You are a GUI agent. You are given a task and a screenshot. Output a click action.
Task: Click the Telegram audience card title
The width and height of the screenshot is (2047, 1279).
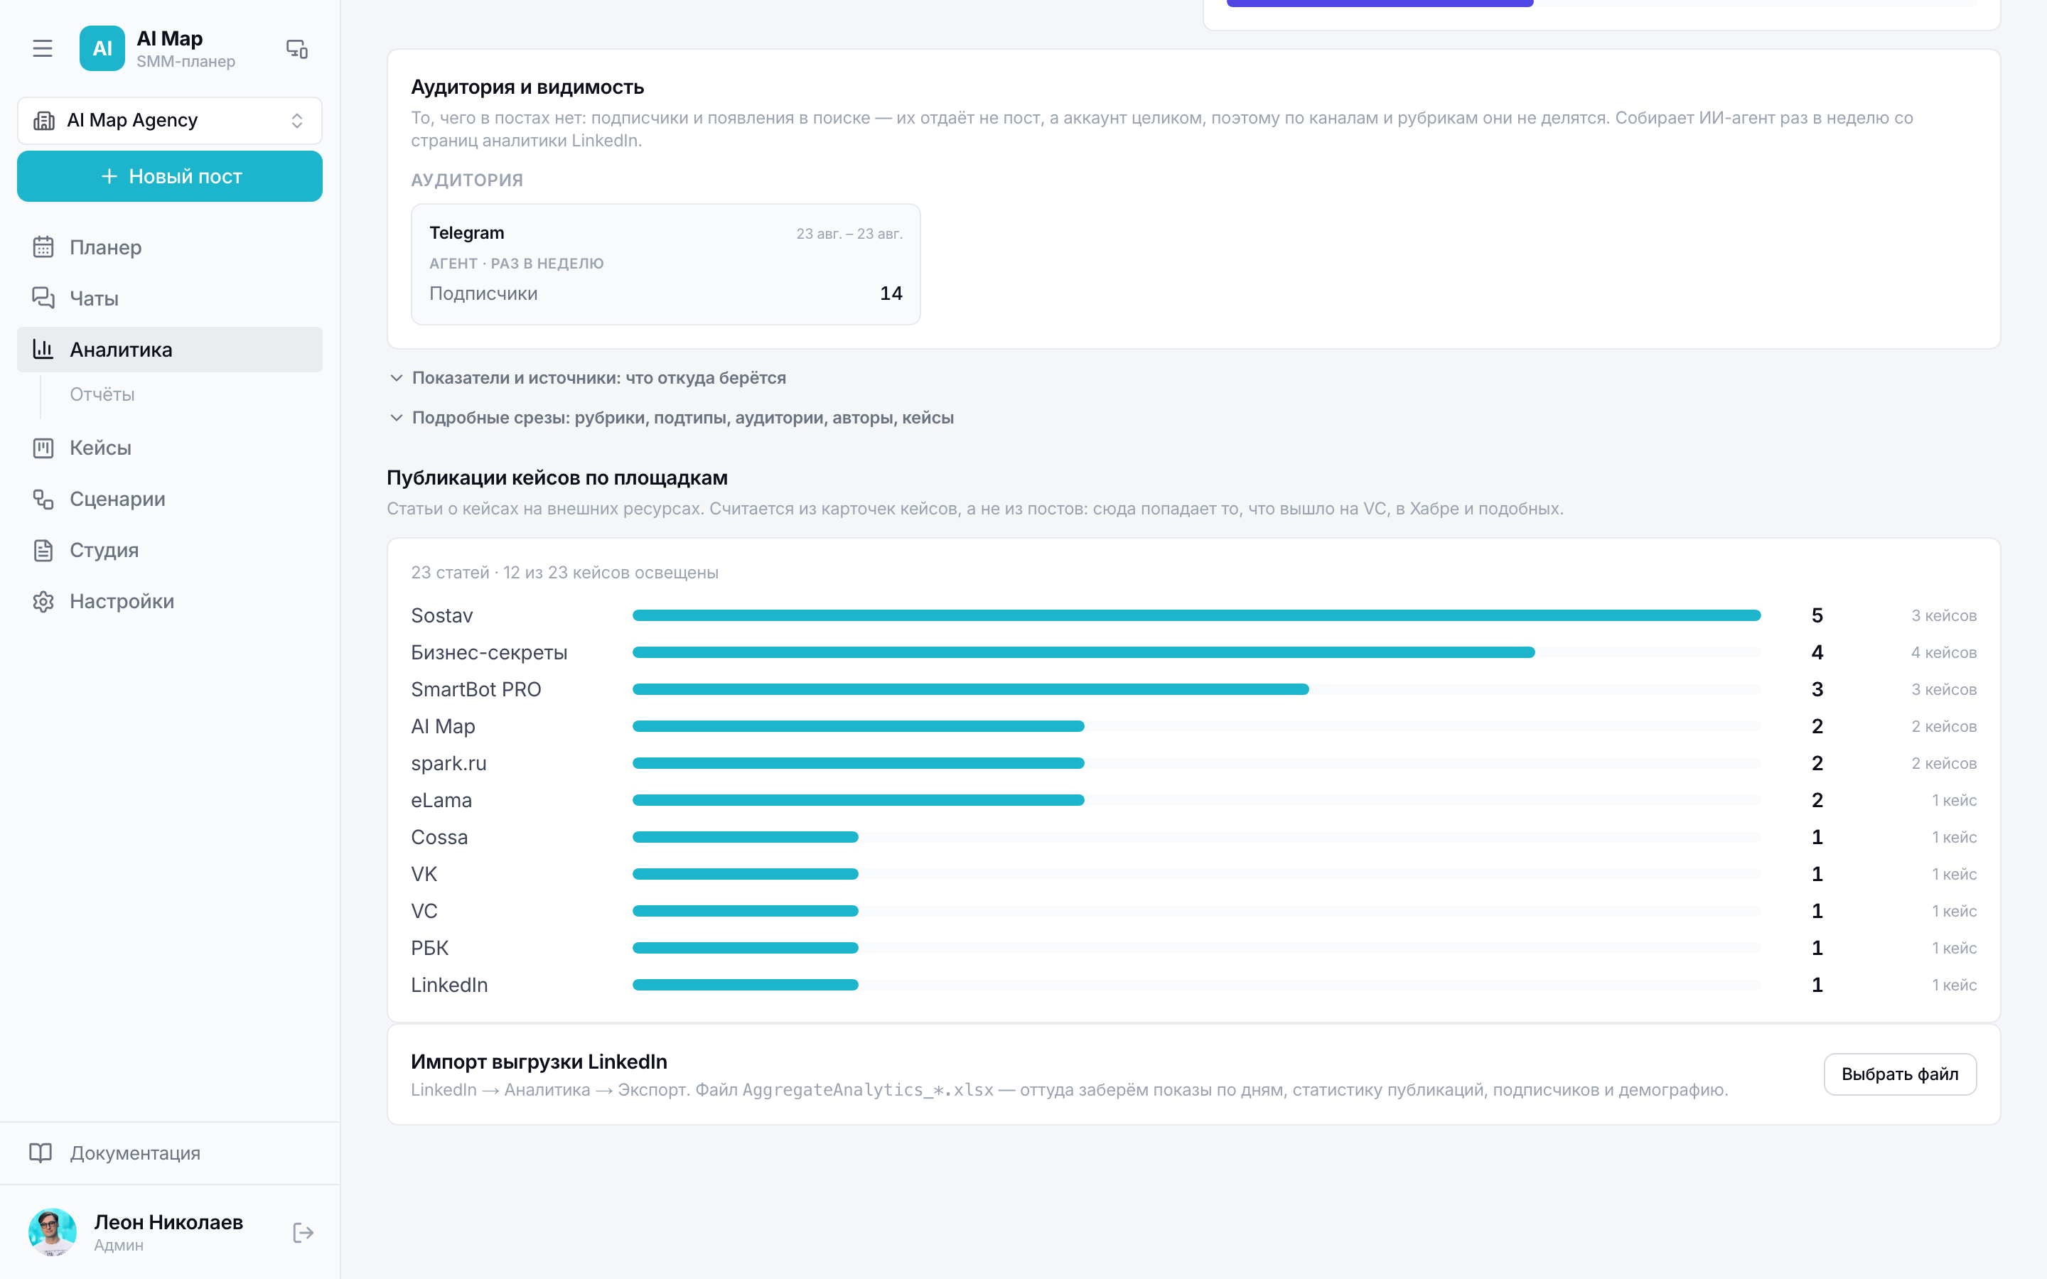[467, 232]
